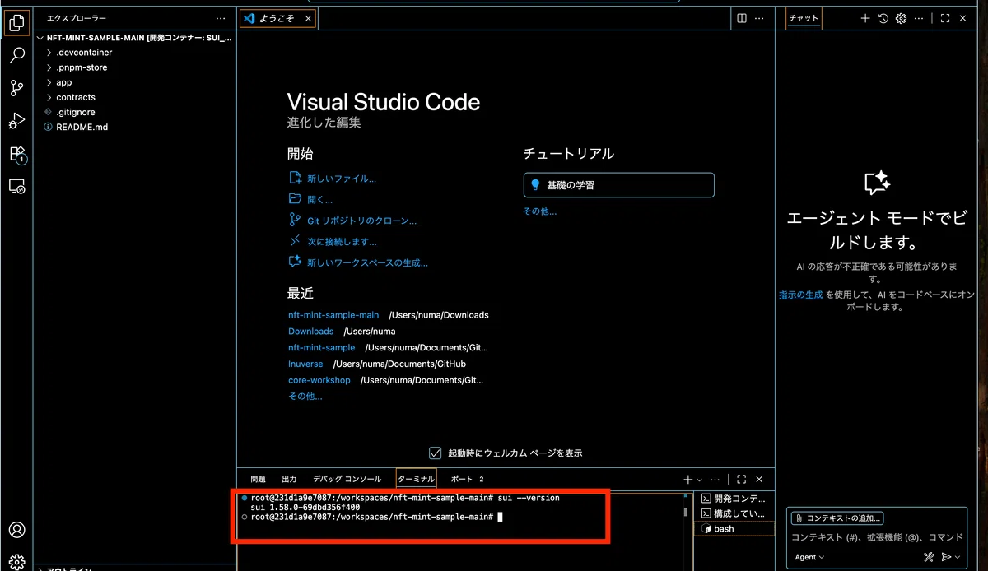The width and height of the screenshot is (988, 571).
Task: Open Explorer panel more actions ellipsis
Action: click(220, 18)
